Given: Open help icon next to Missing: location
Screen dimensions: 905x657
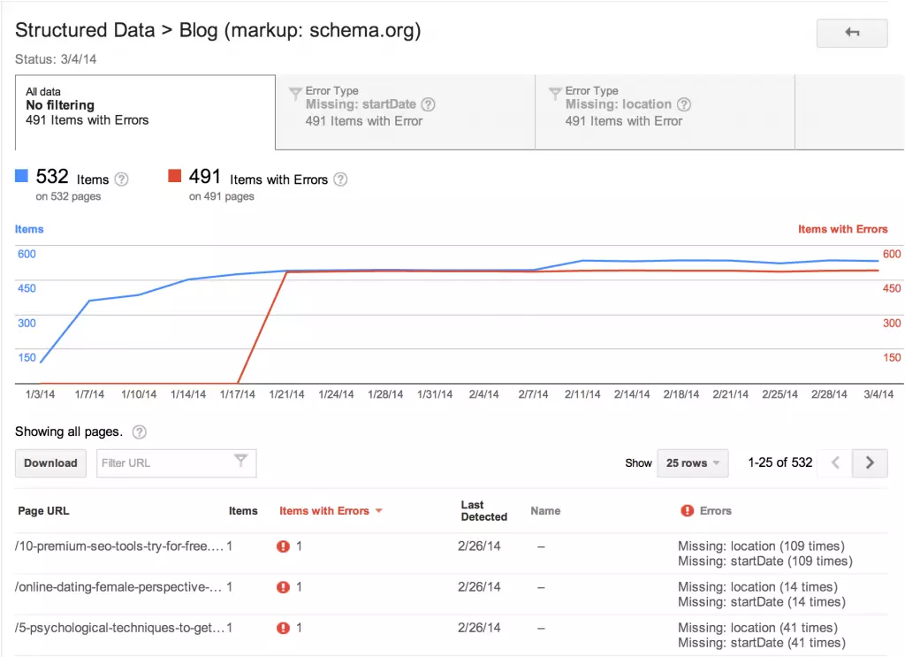Looking at the screenshot, I should click(x=684, y=104).
